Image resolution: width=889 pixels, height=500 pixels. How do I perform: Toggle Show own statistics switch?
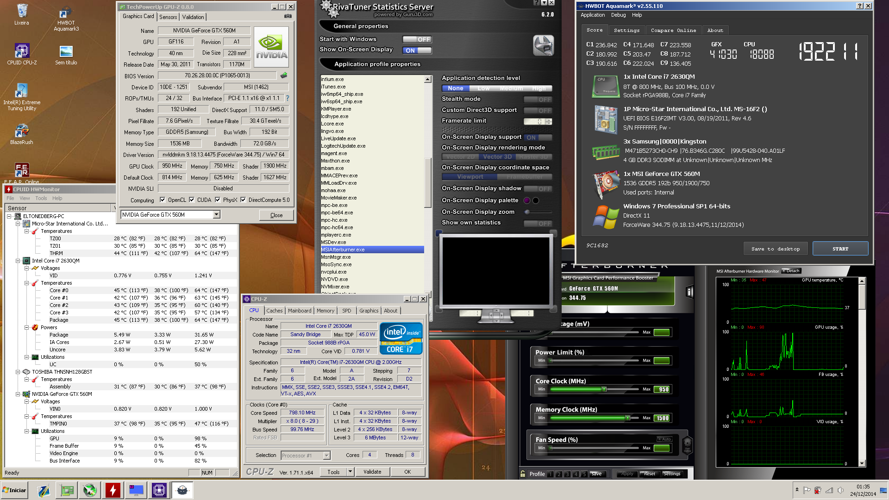538,223
